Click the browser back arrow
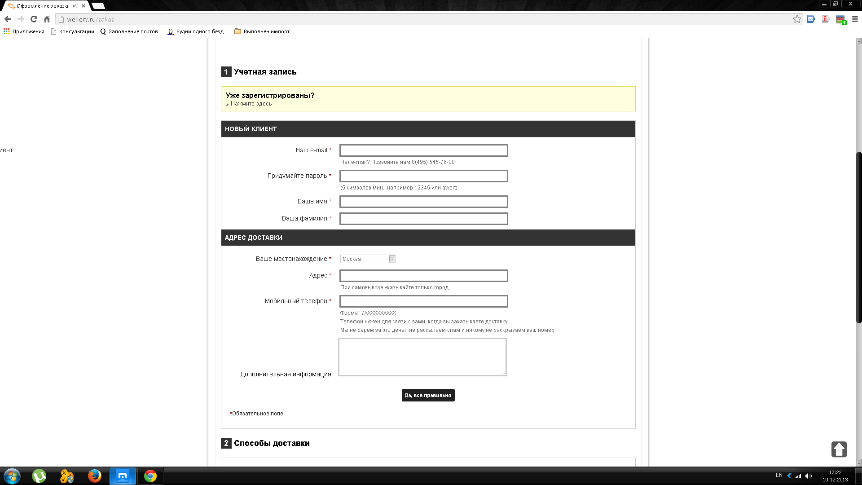Viewport: 862px width, 485px height. coord(8,19)
